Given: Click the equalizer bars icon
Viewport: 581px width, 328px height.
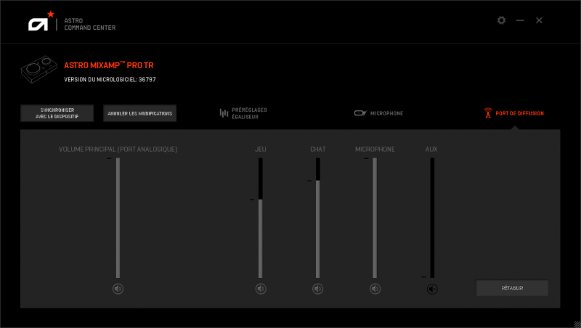Looking at the screenshot, I should (x=224, y=113).
